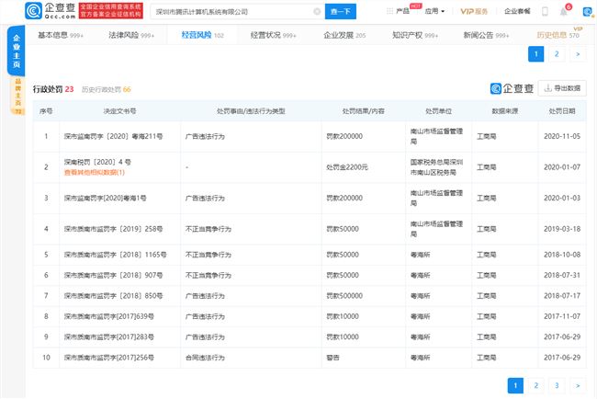
Task: Open the 新闻公告 tab
Action: coord(486,35)
